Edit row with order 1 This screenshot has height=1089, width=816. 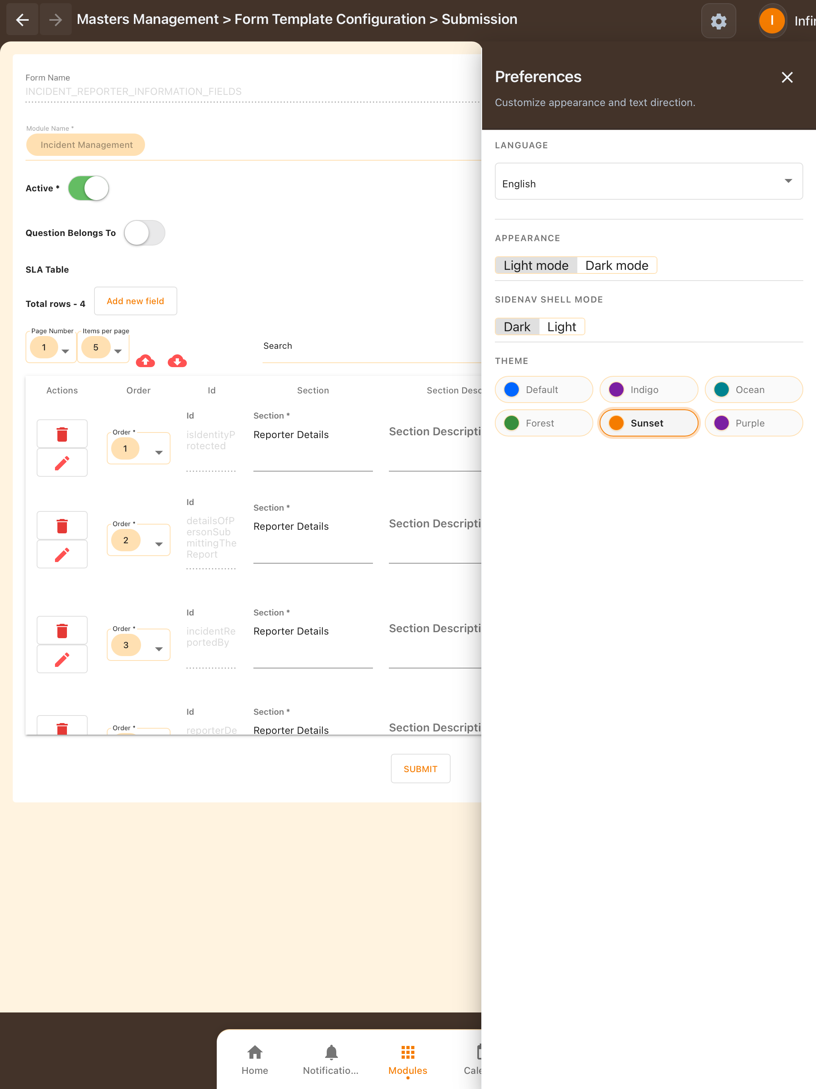click(62, 462)
